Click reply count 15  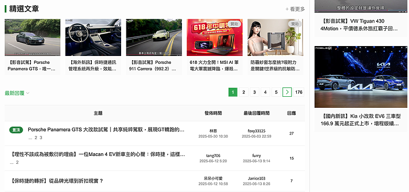point(292,158)
